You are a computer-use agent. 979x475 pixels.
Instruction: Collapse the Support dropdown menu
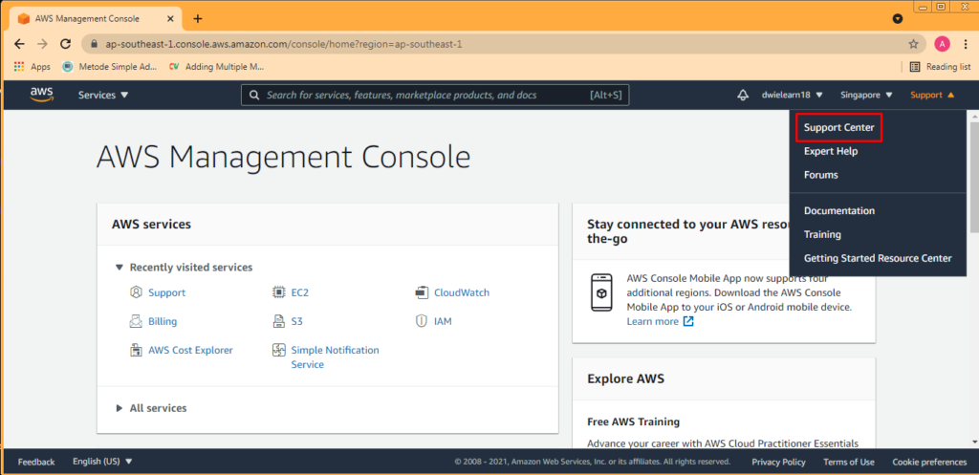932,96
